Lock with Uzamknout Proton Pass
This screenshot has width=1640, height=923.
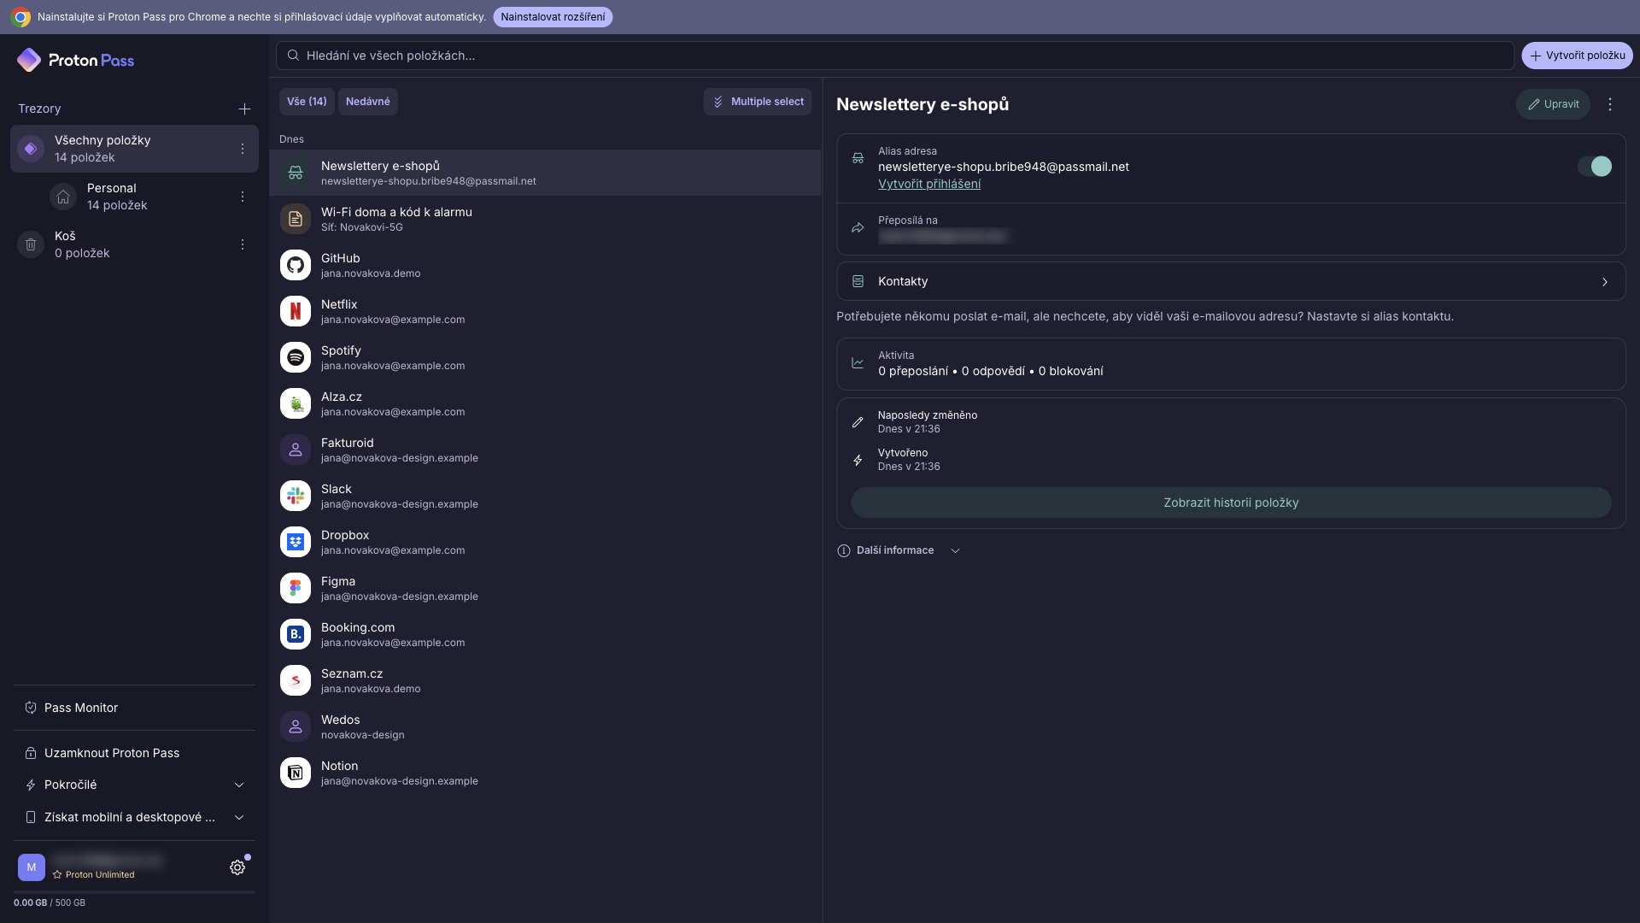pyautogui.click(x=134, y=753)
